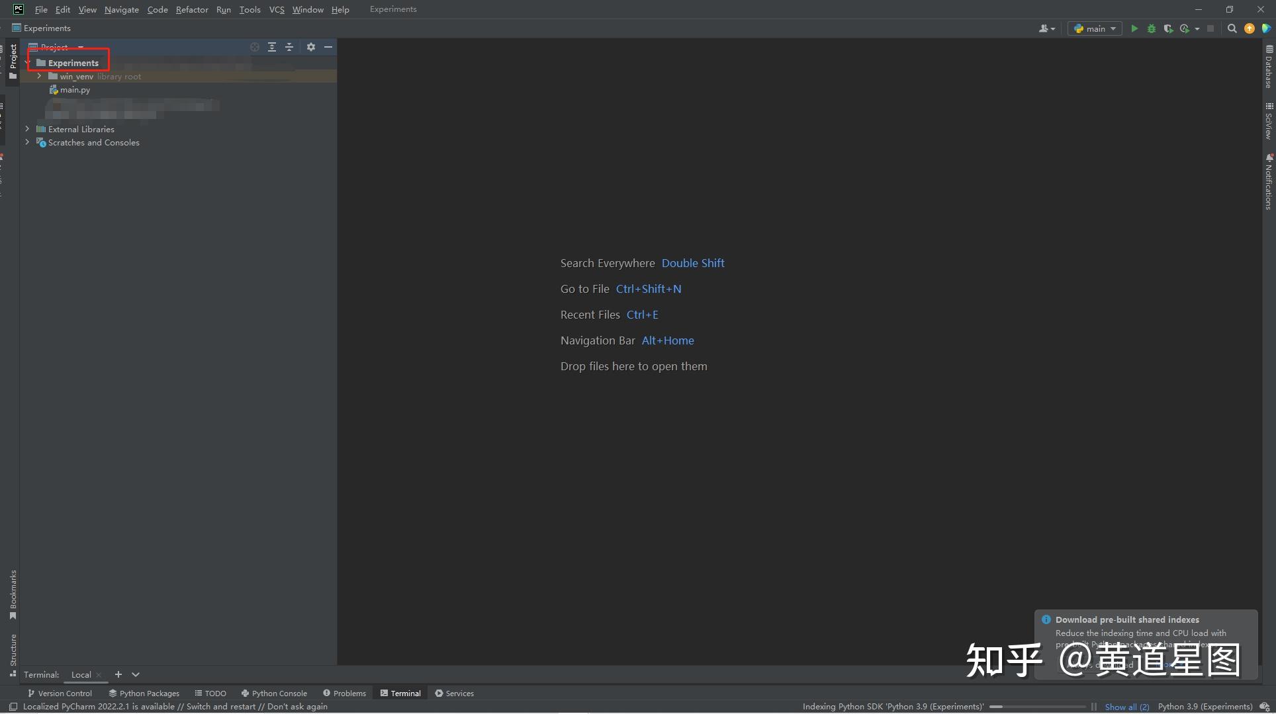1276x714 pixels.
Task: Start debugging with the bug icon
Action: pyautogui.click(x=1152, y=28)
